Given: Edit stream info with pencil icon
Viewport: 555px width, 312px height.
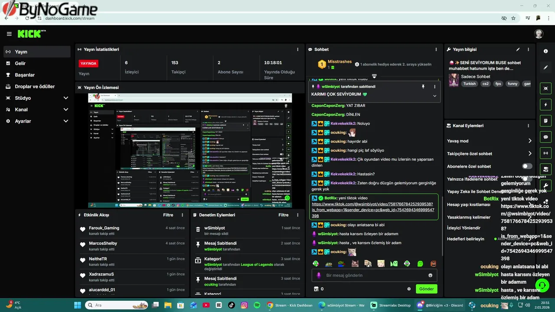Looking at the screenshot, I should 518,49.
